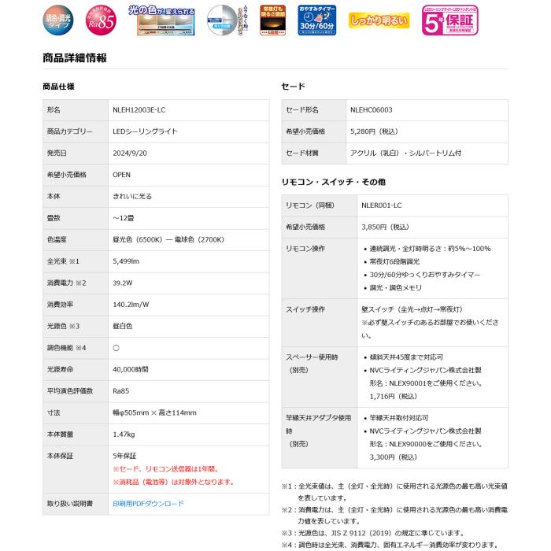Open the 印刷用PDFダウンロード link

pyautogui.click(x=148, y=504)
